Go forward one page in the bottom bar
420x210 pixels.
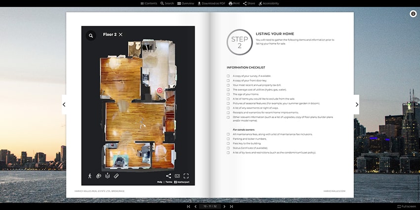point(224,206)
